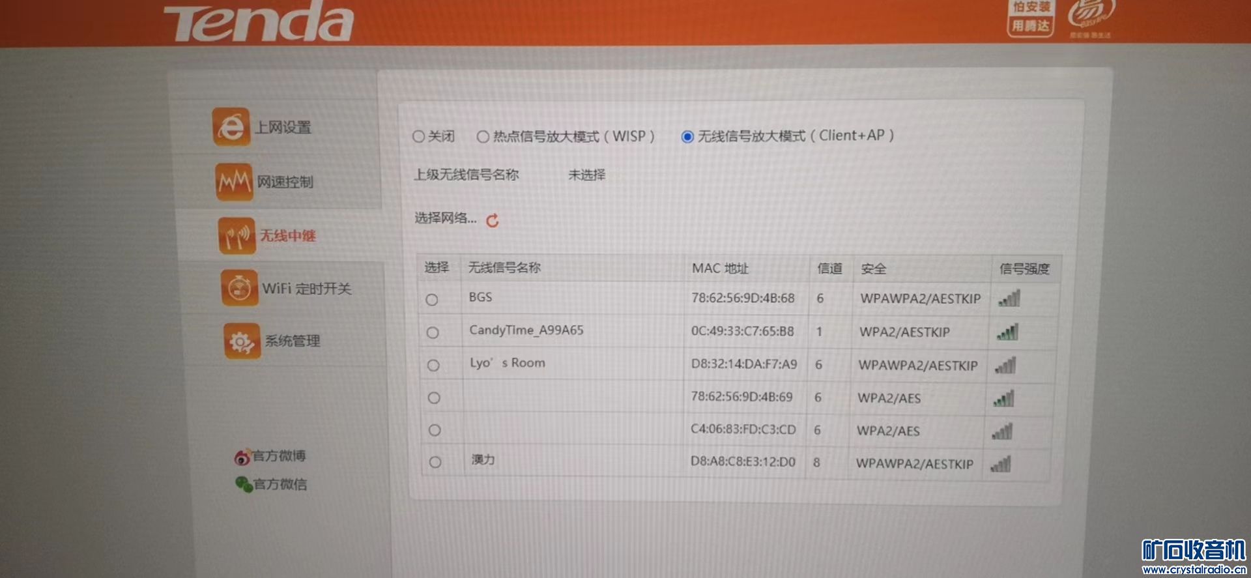
Task: Choose the hidden network 78:62:56:9D:4B:69 radio
Action: coord(434,398)
